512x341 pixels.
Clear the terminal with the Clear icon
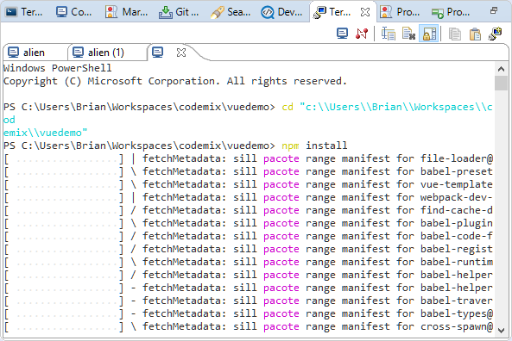[x=408, y=34]
